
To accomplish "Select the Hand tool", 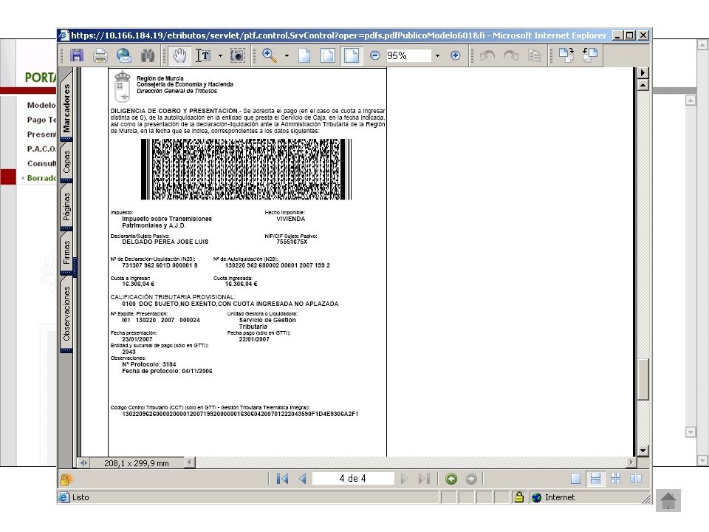I will pos(179,55).
